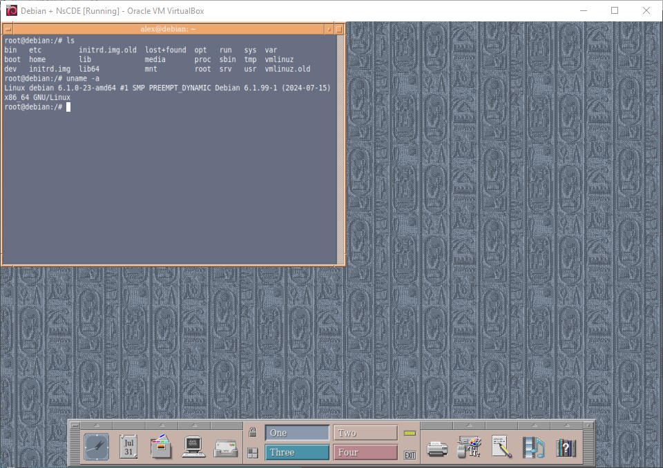The width and height of the screenshot is (663, 468).
Task: Switch to workspace One
Action: click(x=297, y=433)
